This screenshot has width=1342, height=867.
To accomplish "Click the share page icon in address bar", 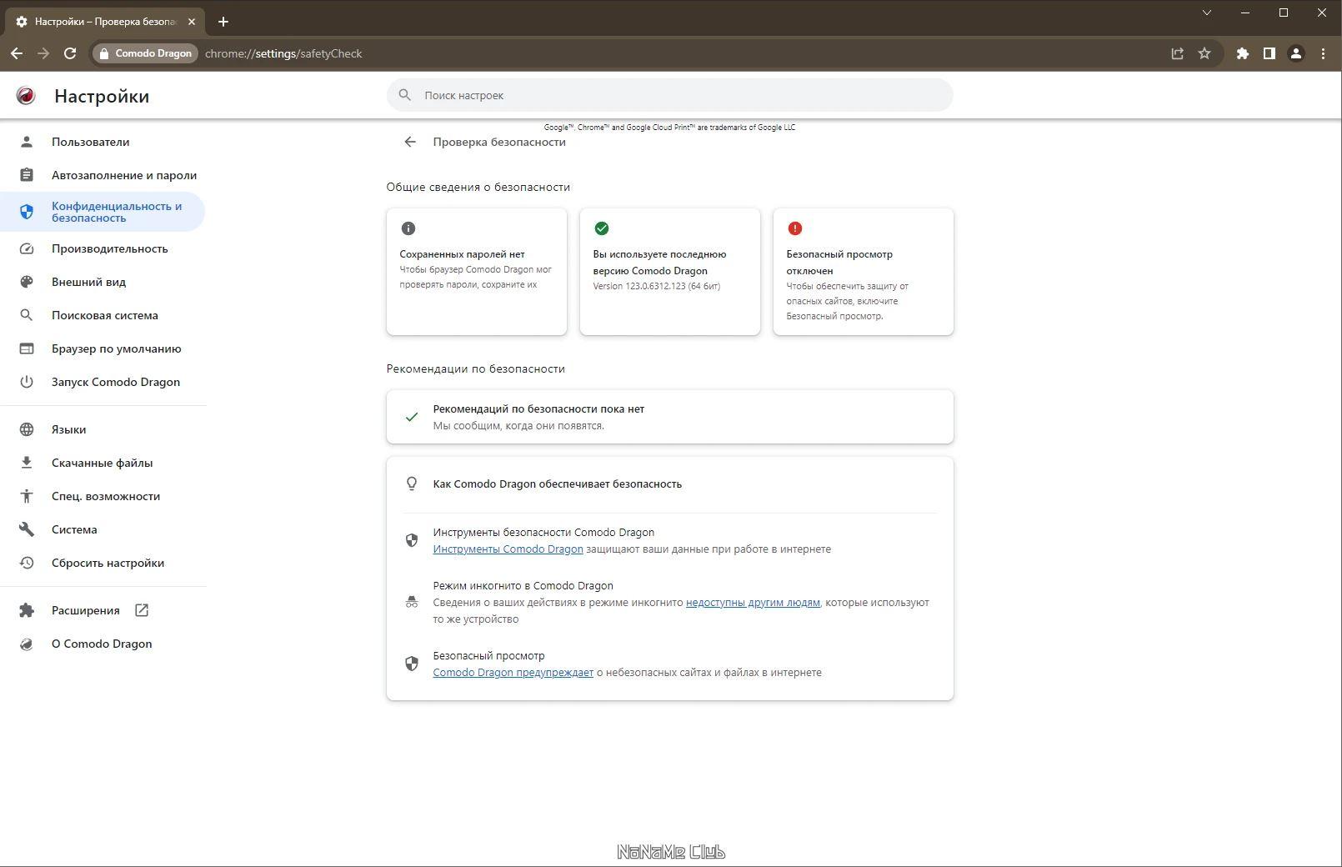I will click(1177, 53).
